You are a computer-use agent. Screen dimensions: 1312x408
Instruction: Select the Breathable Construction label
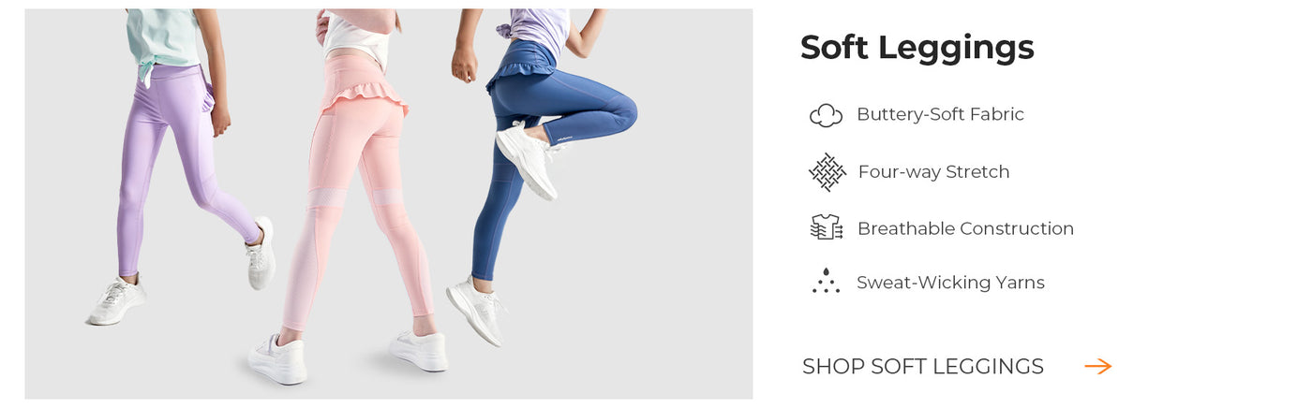click(x=965, y=228)
